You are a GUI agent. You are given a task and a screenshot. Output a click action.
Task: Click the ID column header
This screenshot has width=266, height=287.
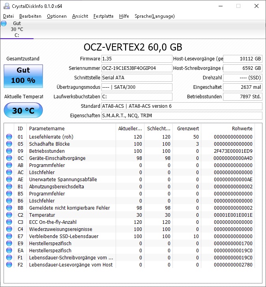pos(20,128)
